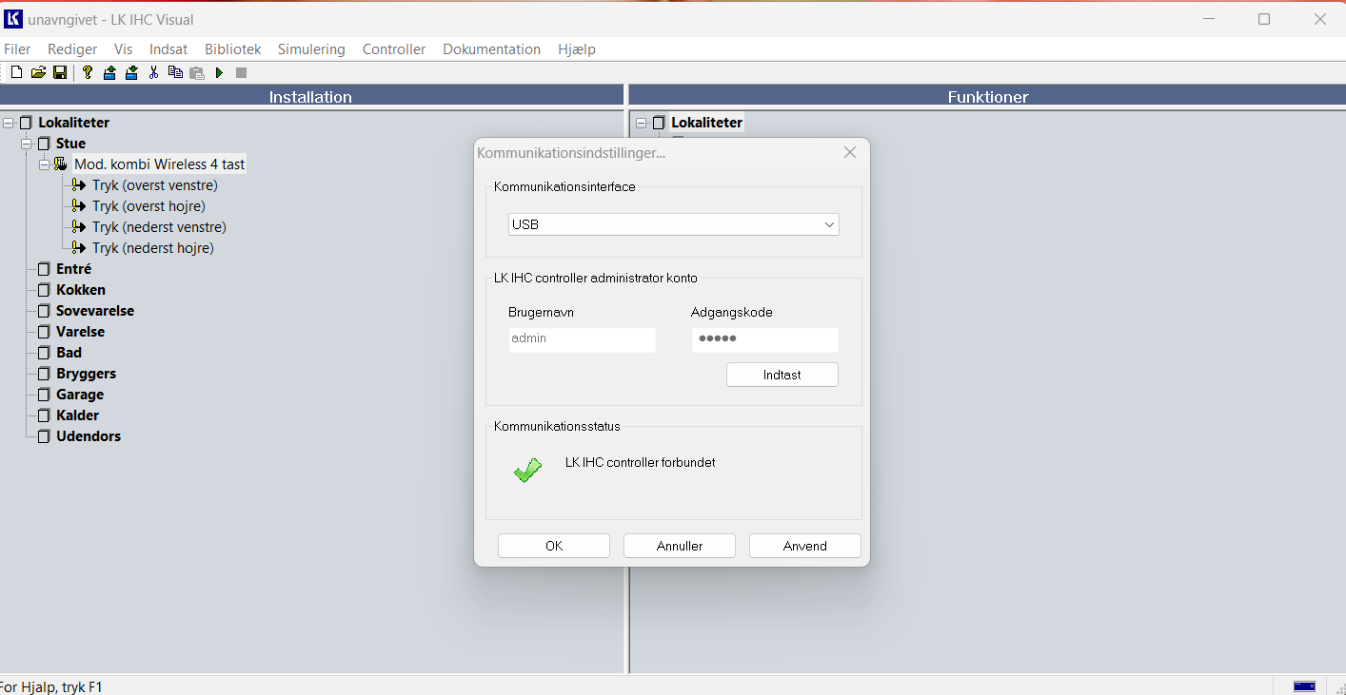Collapse the Stue tree node
1346x695 pixels.
point(27,144)
